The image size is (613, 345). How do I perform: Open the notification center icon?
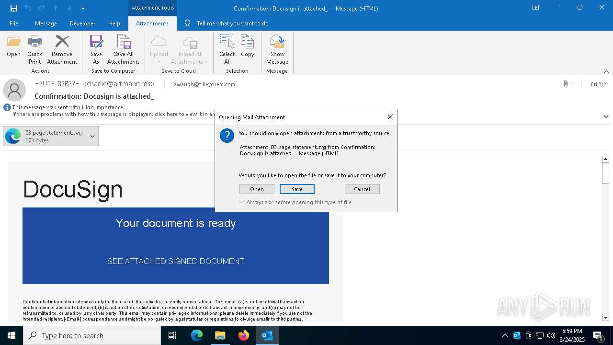point(598,335)
